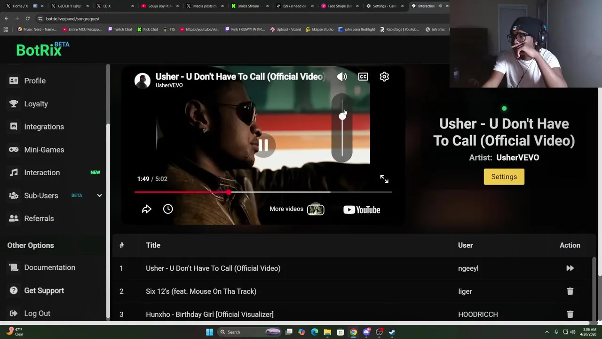Click the Sub-Users people icon

point(14,195)
